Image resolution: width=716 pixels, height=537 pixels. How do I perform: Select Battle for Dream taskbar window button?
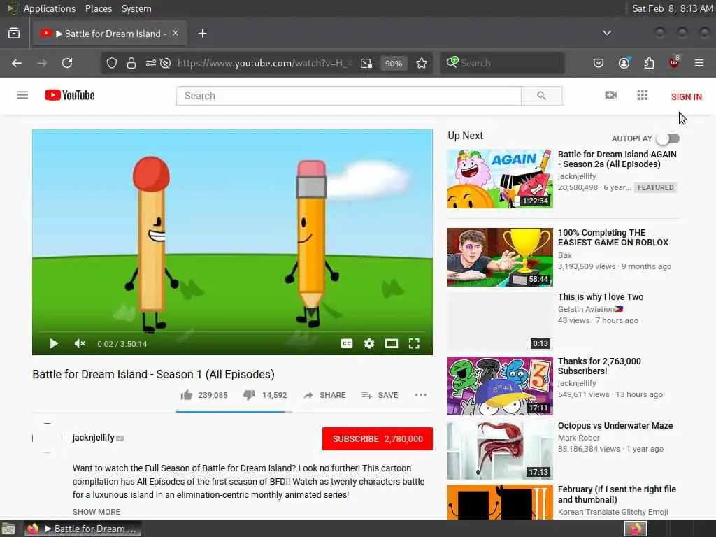tap(83, 529)
